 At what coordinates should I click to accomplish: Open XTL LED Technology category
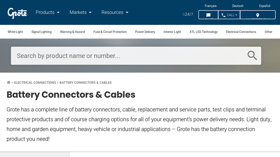point(204,32)
